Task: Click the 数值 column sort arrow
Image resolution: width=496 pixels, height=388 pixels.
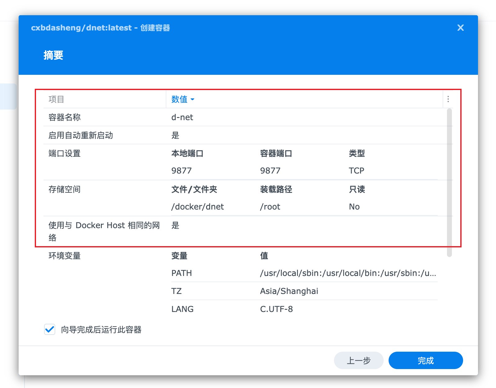Action: pyautogui.click(x=192, y=99)
